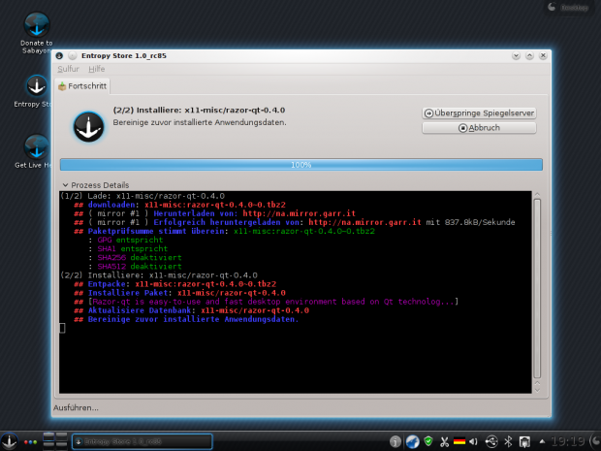Image resolution: width=601 pixels, height=451 pixels.
Task: Click the heading '(2/2) Installiere: x11-misc/razor-qt-0.4.0'
Action: 199,111
